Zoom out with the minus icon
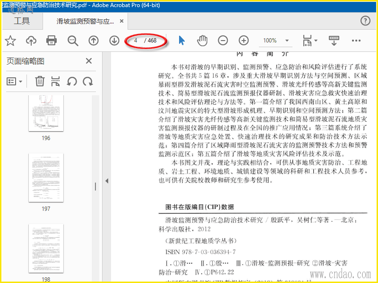Screen dimensions: 378x283 click(x=223, y=41)
